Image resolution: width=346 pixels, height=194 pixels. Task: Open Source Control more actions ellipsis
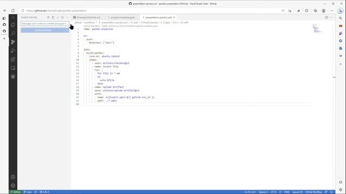[67, 17]
